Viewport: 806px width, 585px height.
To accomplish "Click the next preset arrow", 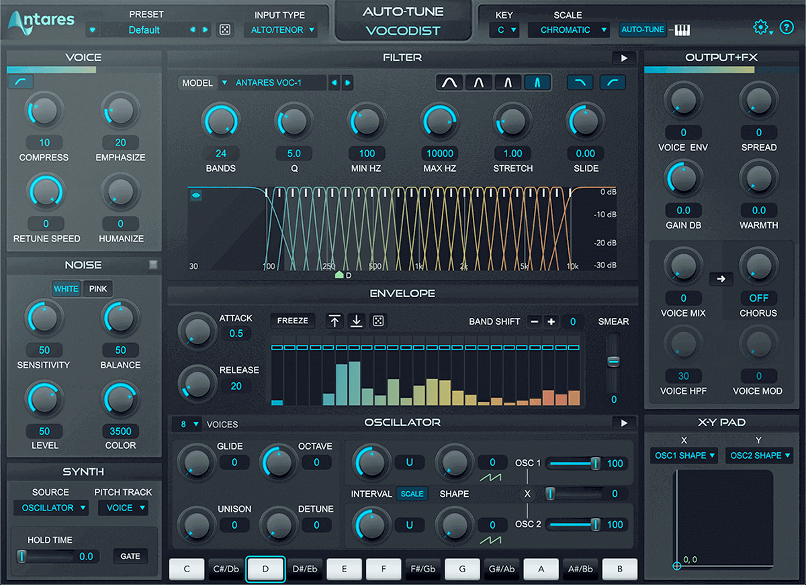I will [x=206, y=30].
